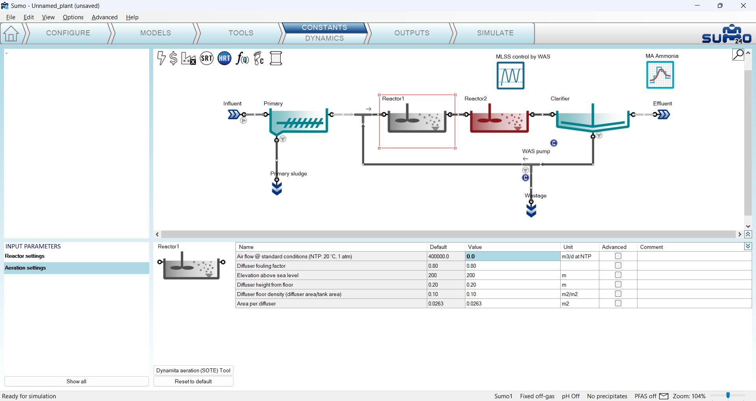Select the Primary sludge outlet icon

[x=277, y=189]
